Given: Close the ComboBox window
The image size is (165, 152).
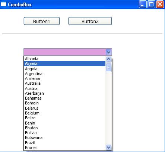Looking at the screenshot, I should 160,4.
